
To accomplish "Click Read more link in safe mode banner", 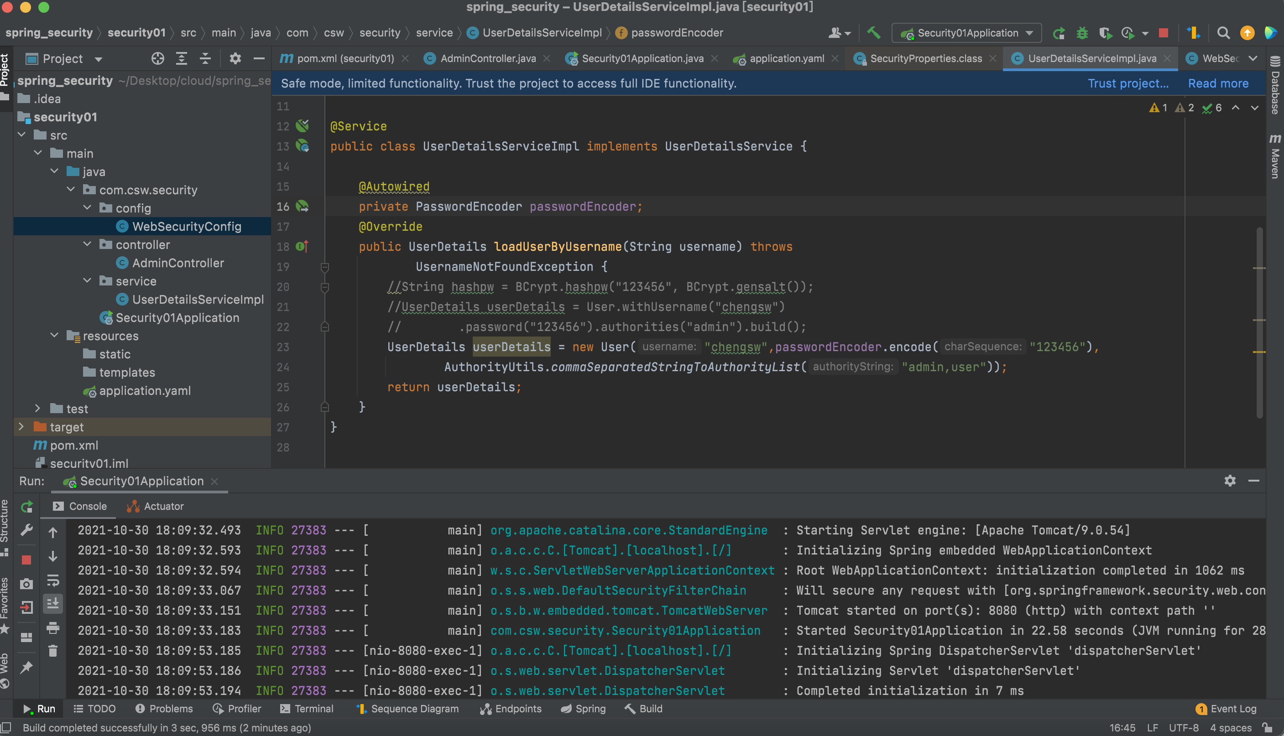I will (x=1218, y=83).
